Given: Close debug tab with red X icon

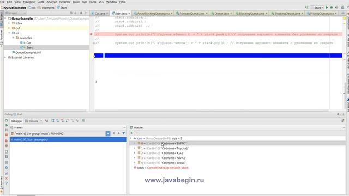Looking at the screenshot, I should [7, 179].
